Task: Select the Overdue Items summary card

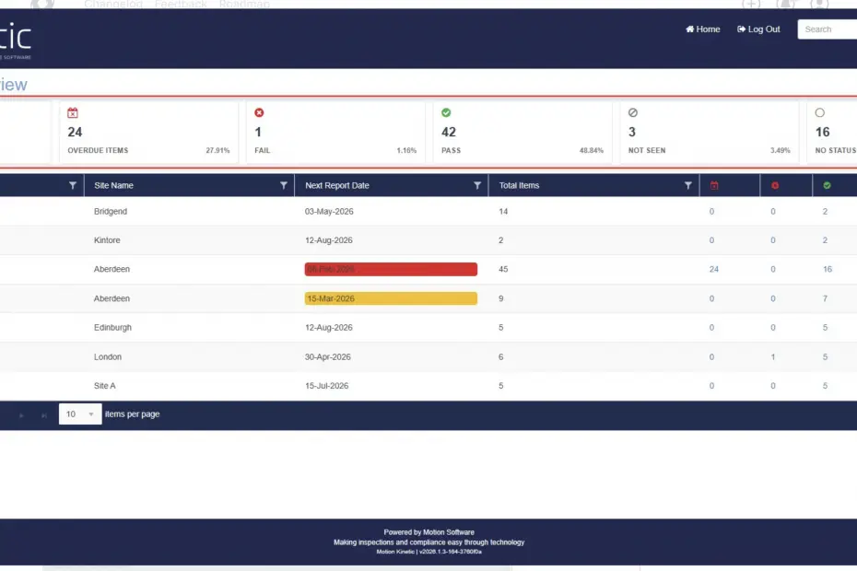Action: coord(148,133)
